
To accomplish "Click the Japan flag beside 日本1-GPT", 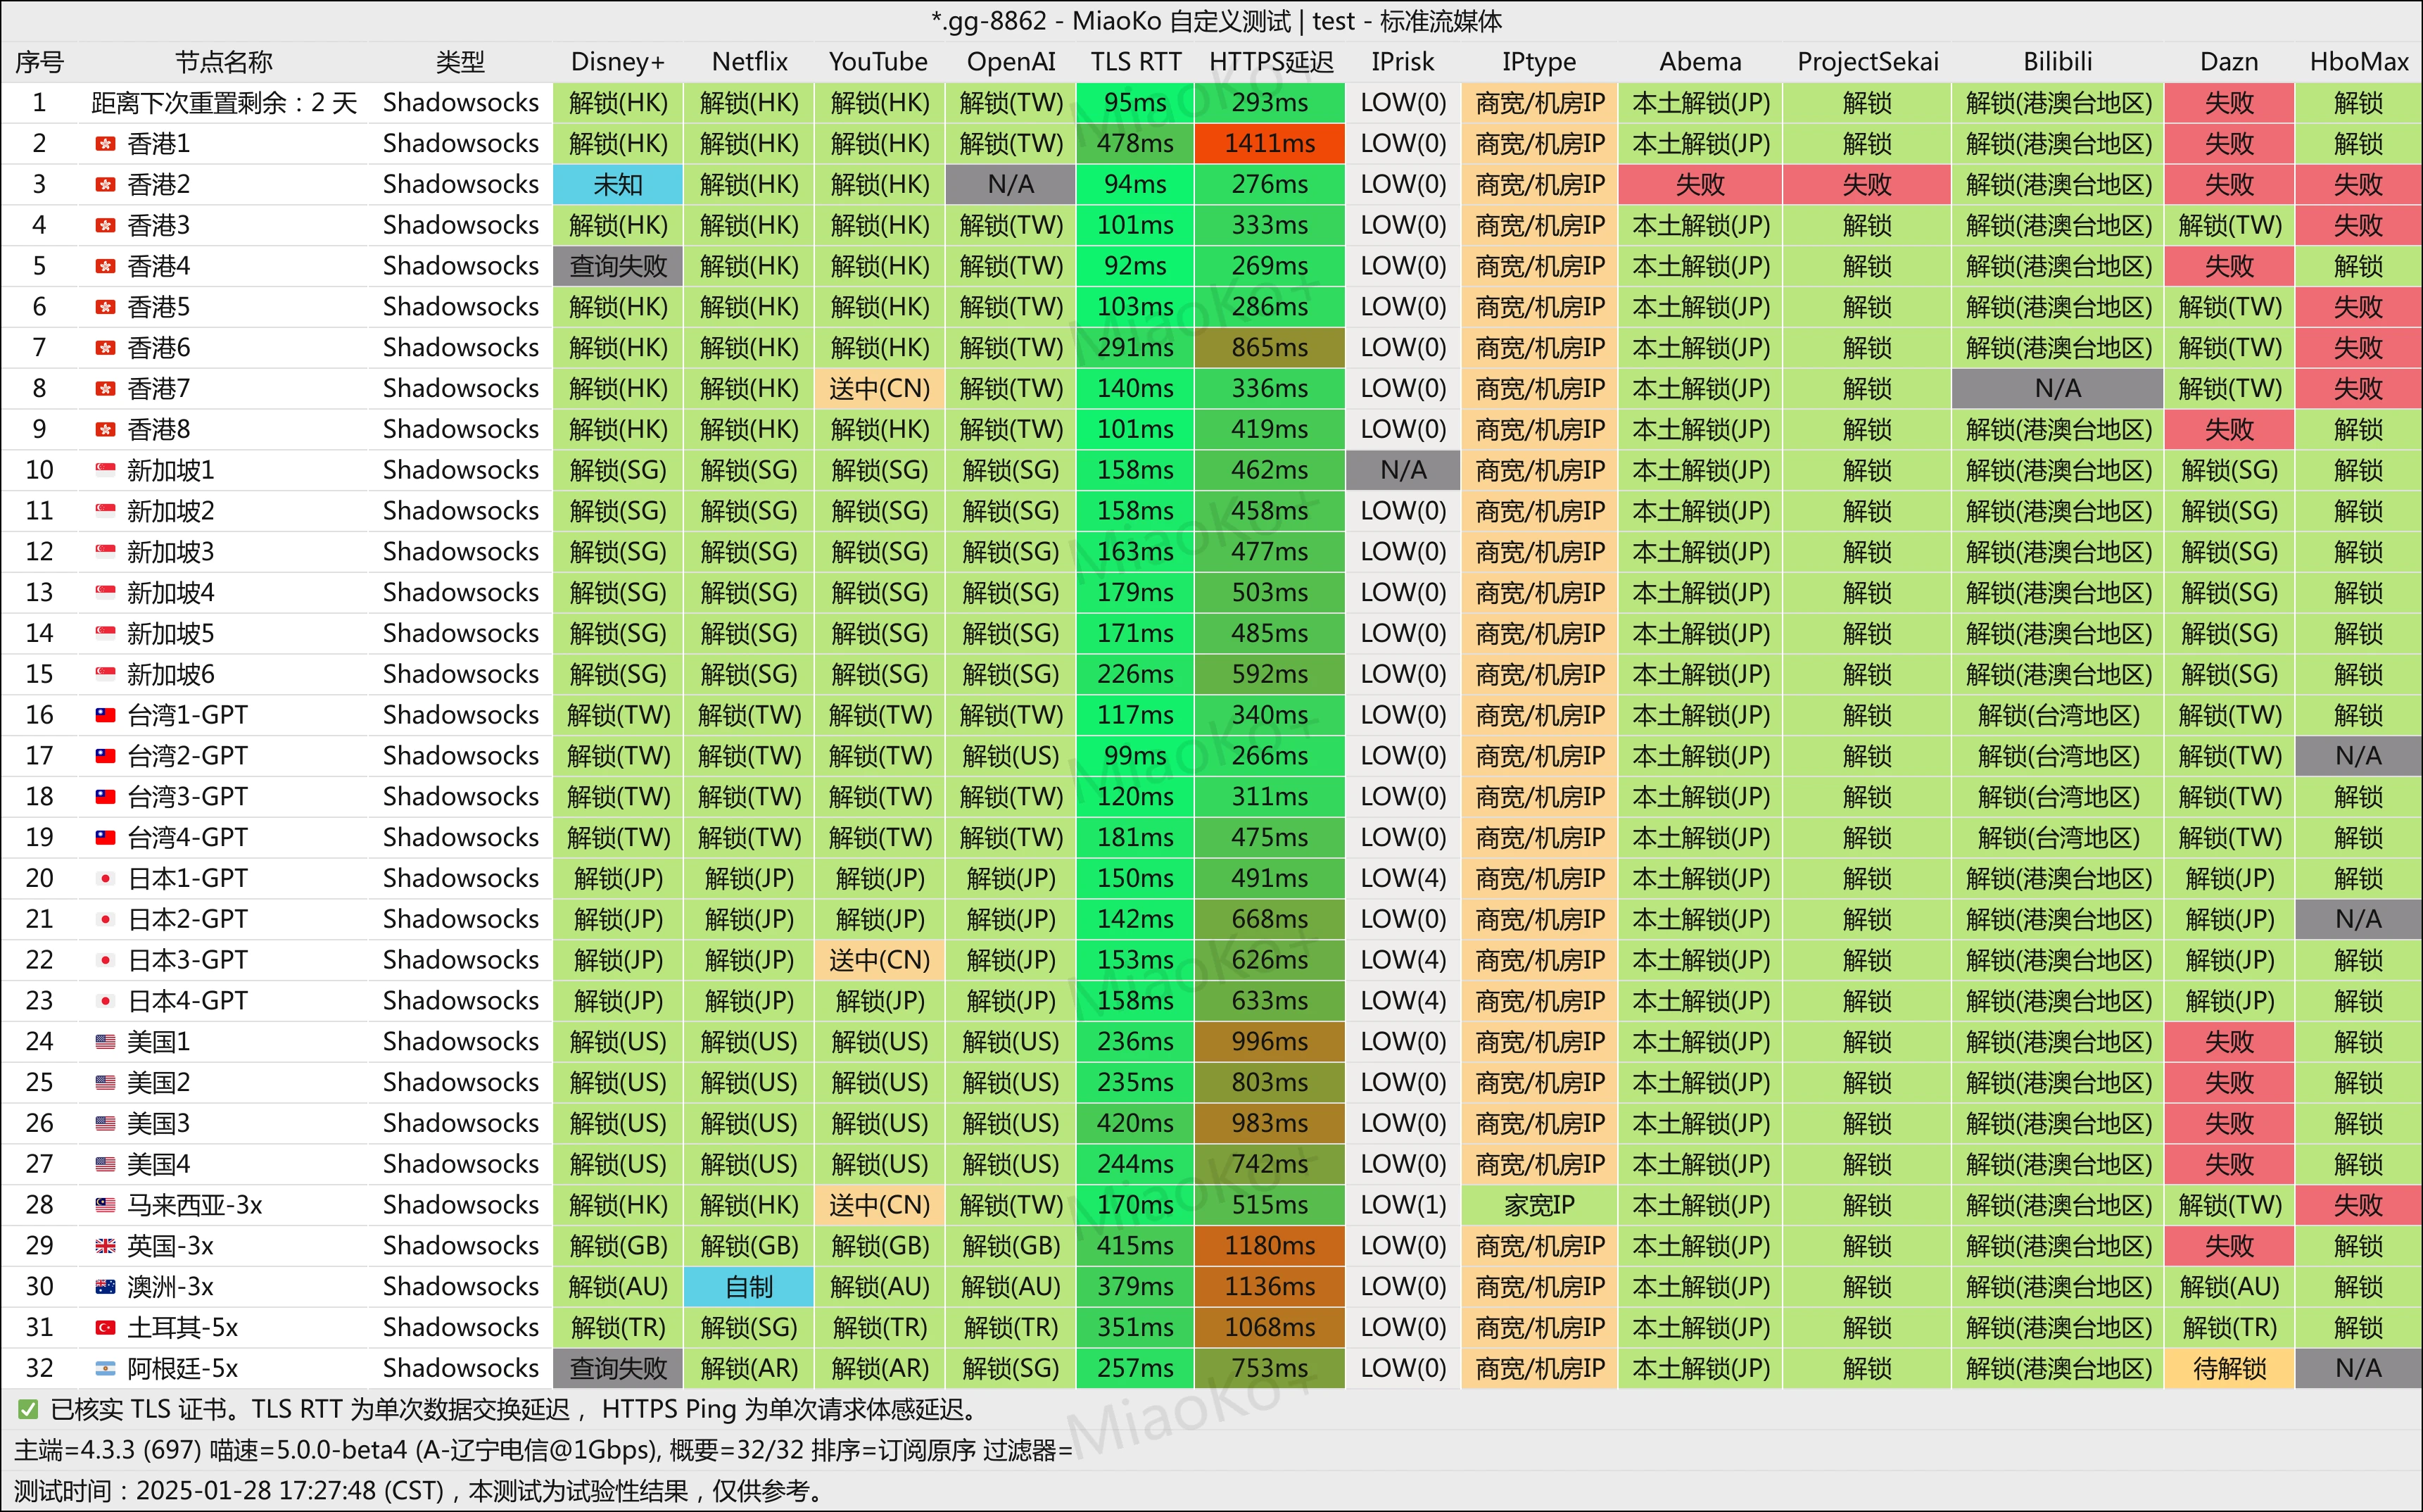I will pyautogui.click(x=105, y=878).
